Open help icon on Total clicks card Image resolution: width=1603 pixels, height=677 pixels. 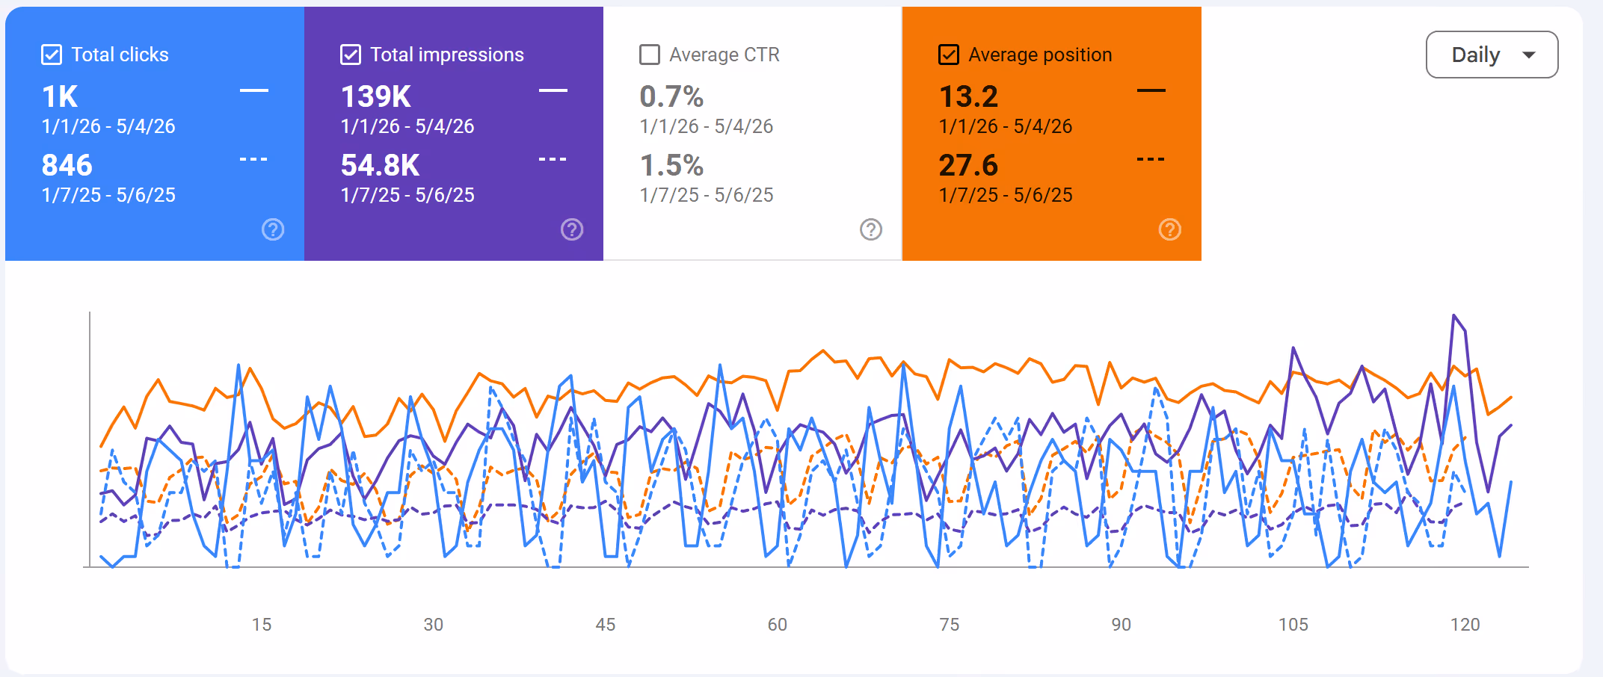point(273,229)
